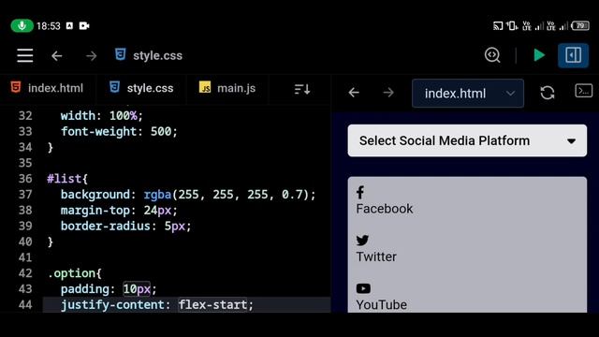The height and width of the screenshot is (337, 599).
Task: Tap the green microphone recording indicator
Action: (22, 25)
